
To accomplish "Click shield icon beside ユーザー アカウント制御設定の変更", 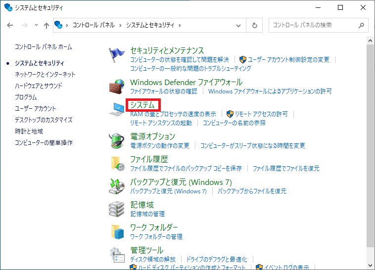I will pyautogui.click(x=243, y=59).
